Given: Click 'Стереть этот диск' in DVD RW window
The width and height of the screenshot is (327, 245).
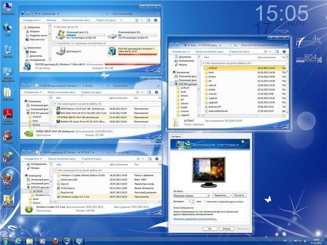Looking at the screenshot, I should coord(239,52).
